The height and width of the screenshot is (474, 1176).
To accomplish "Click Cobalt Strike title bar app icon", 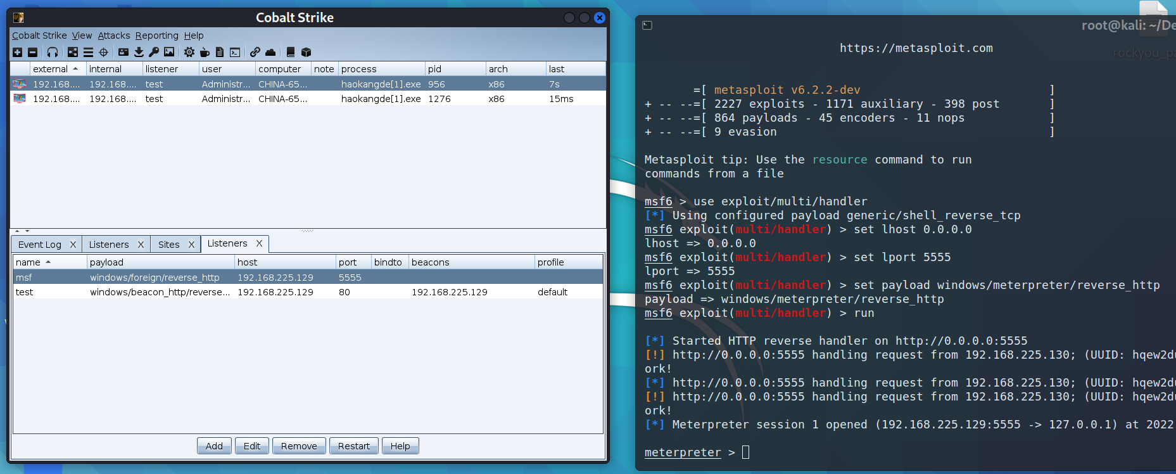I will click(x=18, y=18).
